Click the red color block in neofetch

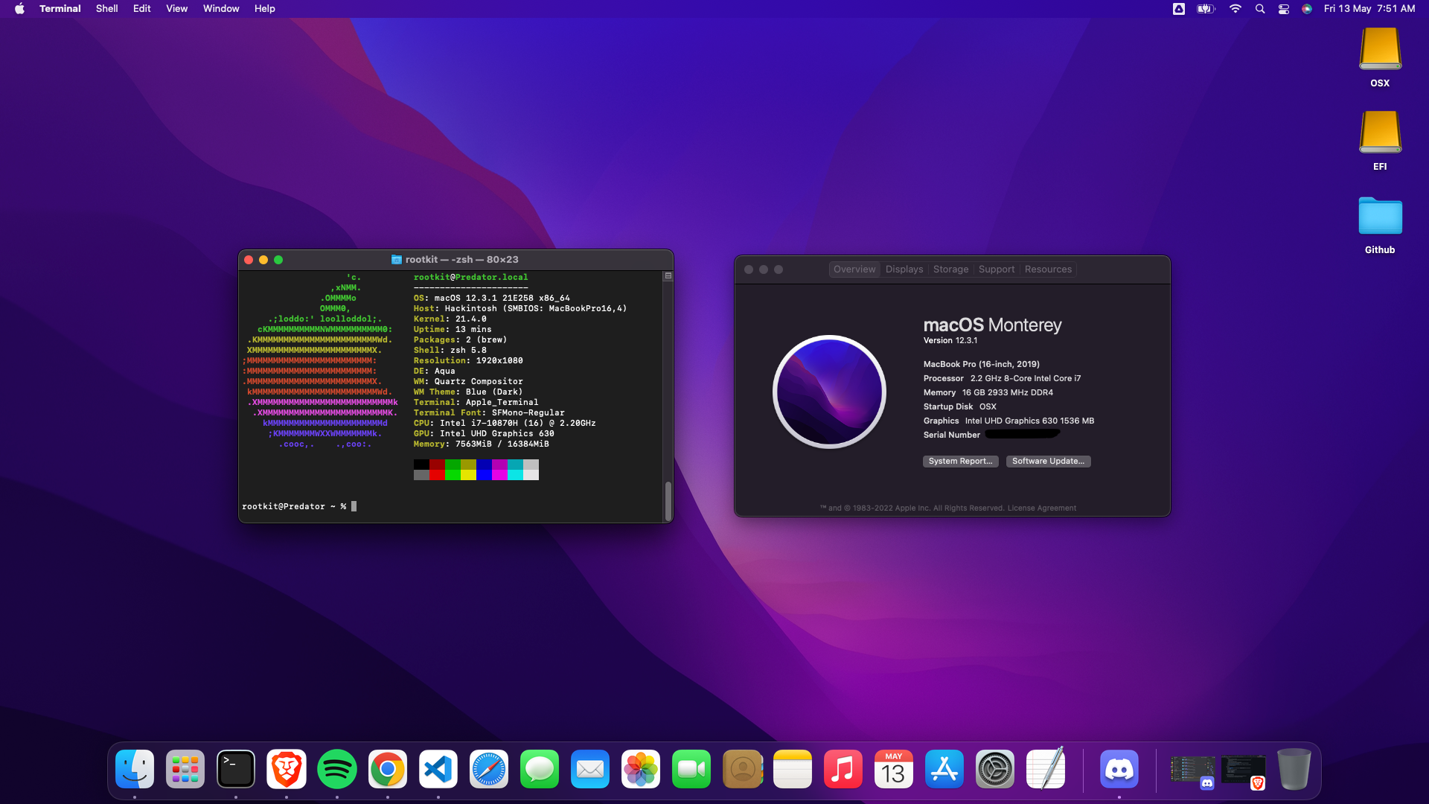[437, 475]
